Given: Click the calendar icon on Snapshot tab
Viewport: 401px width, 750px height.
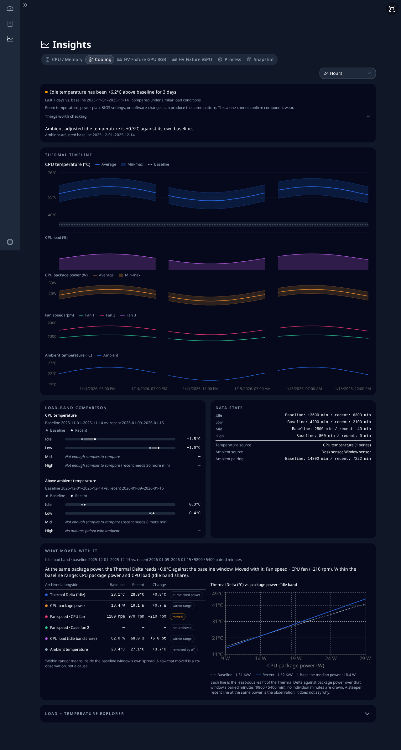Looking at the screenshot, I should [249, 59].
